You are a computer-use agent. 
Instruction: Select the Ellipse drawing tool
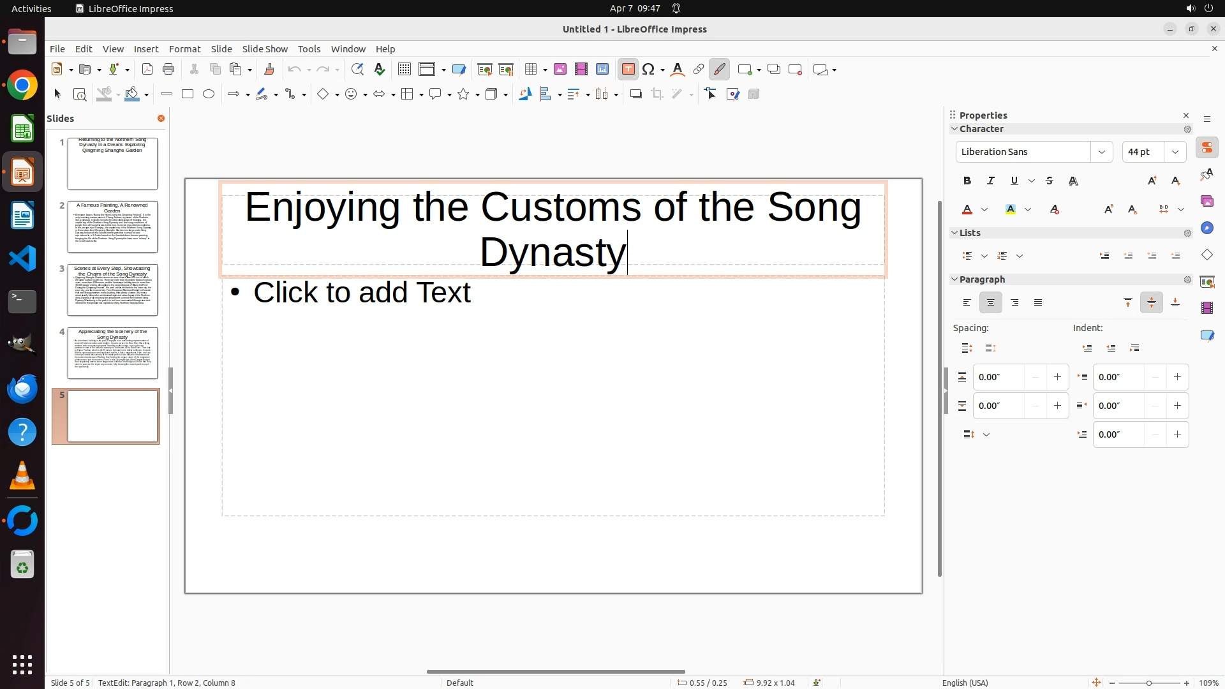[x=209, y=94]
